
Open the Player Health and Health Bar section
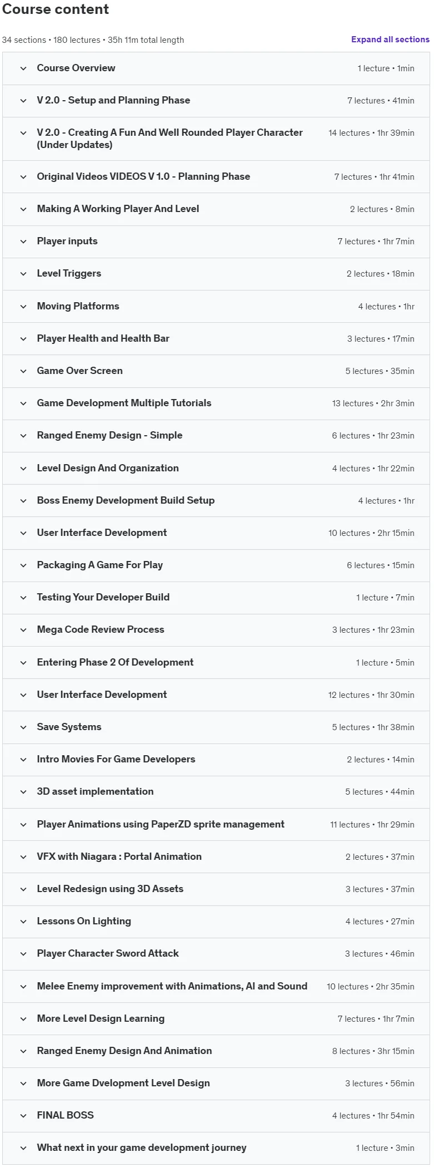click(x=216, y=339)
